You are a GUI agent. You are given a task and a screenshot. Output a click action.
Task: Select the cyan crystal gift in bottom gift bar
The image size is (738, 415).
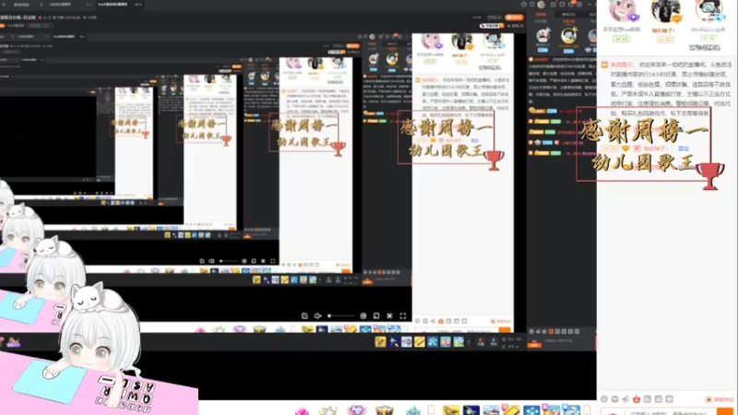412,410
